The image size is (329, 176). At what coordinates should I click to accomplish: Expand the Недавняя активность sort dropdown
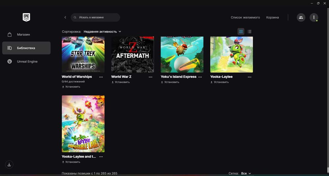(102, 32)
